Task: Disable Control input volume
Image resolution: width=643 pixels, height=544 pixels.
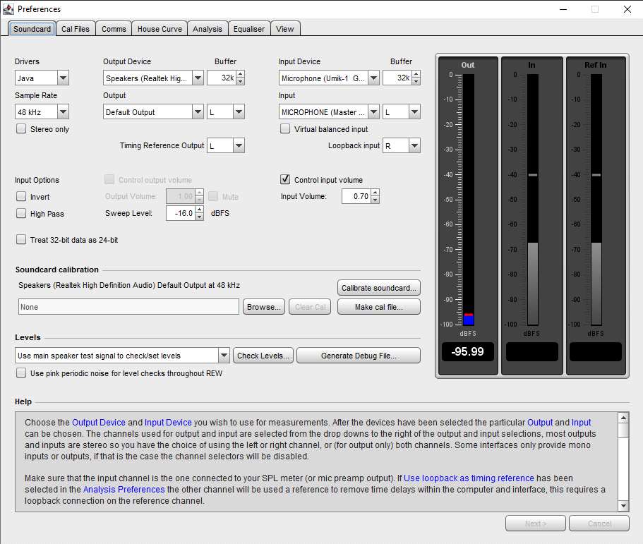Action: click(284, 179)
